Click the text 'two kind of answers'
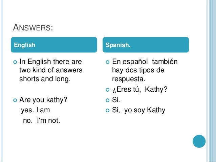The image size is (216, 162). [x=51, y=70]
